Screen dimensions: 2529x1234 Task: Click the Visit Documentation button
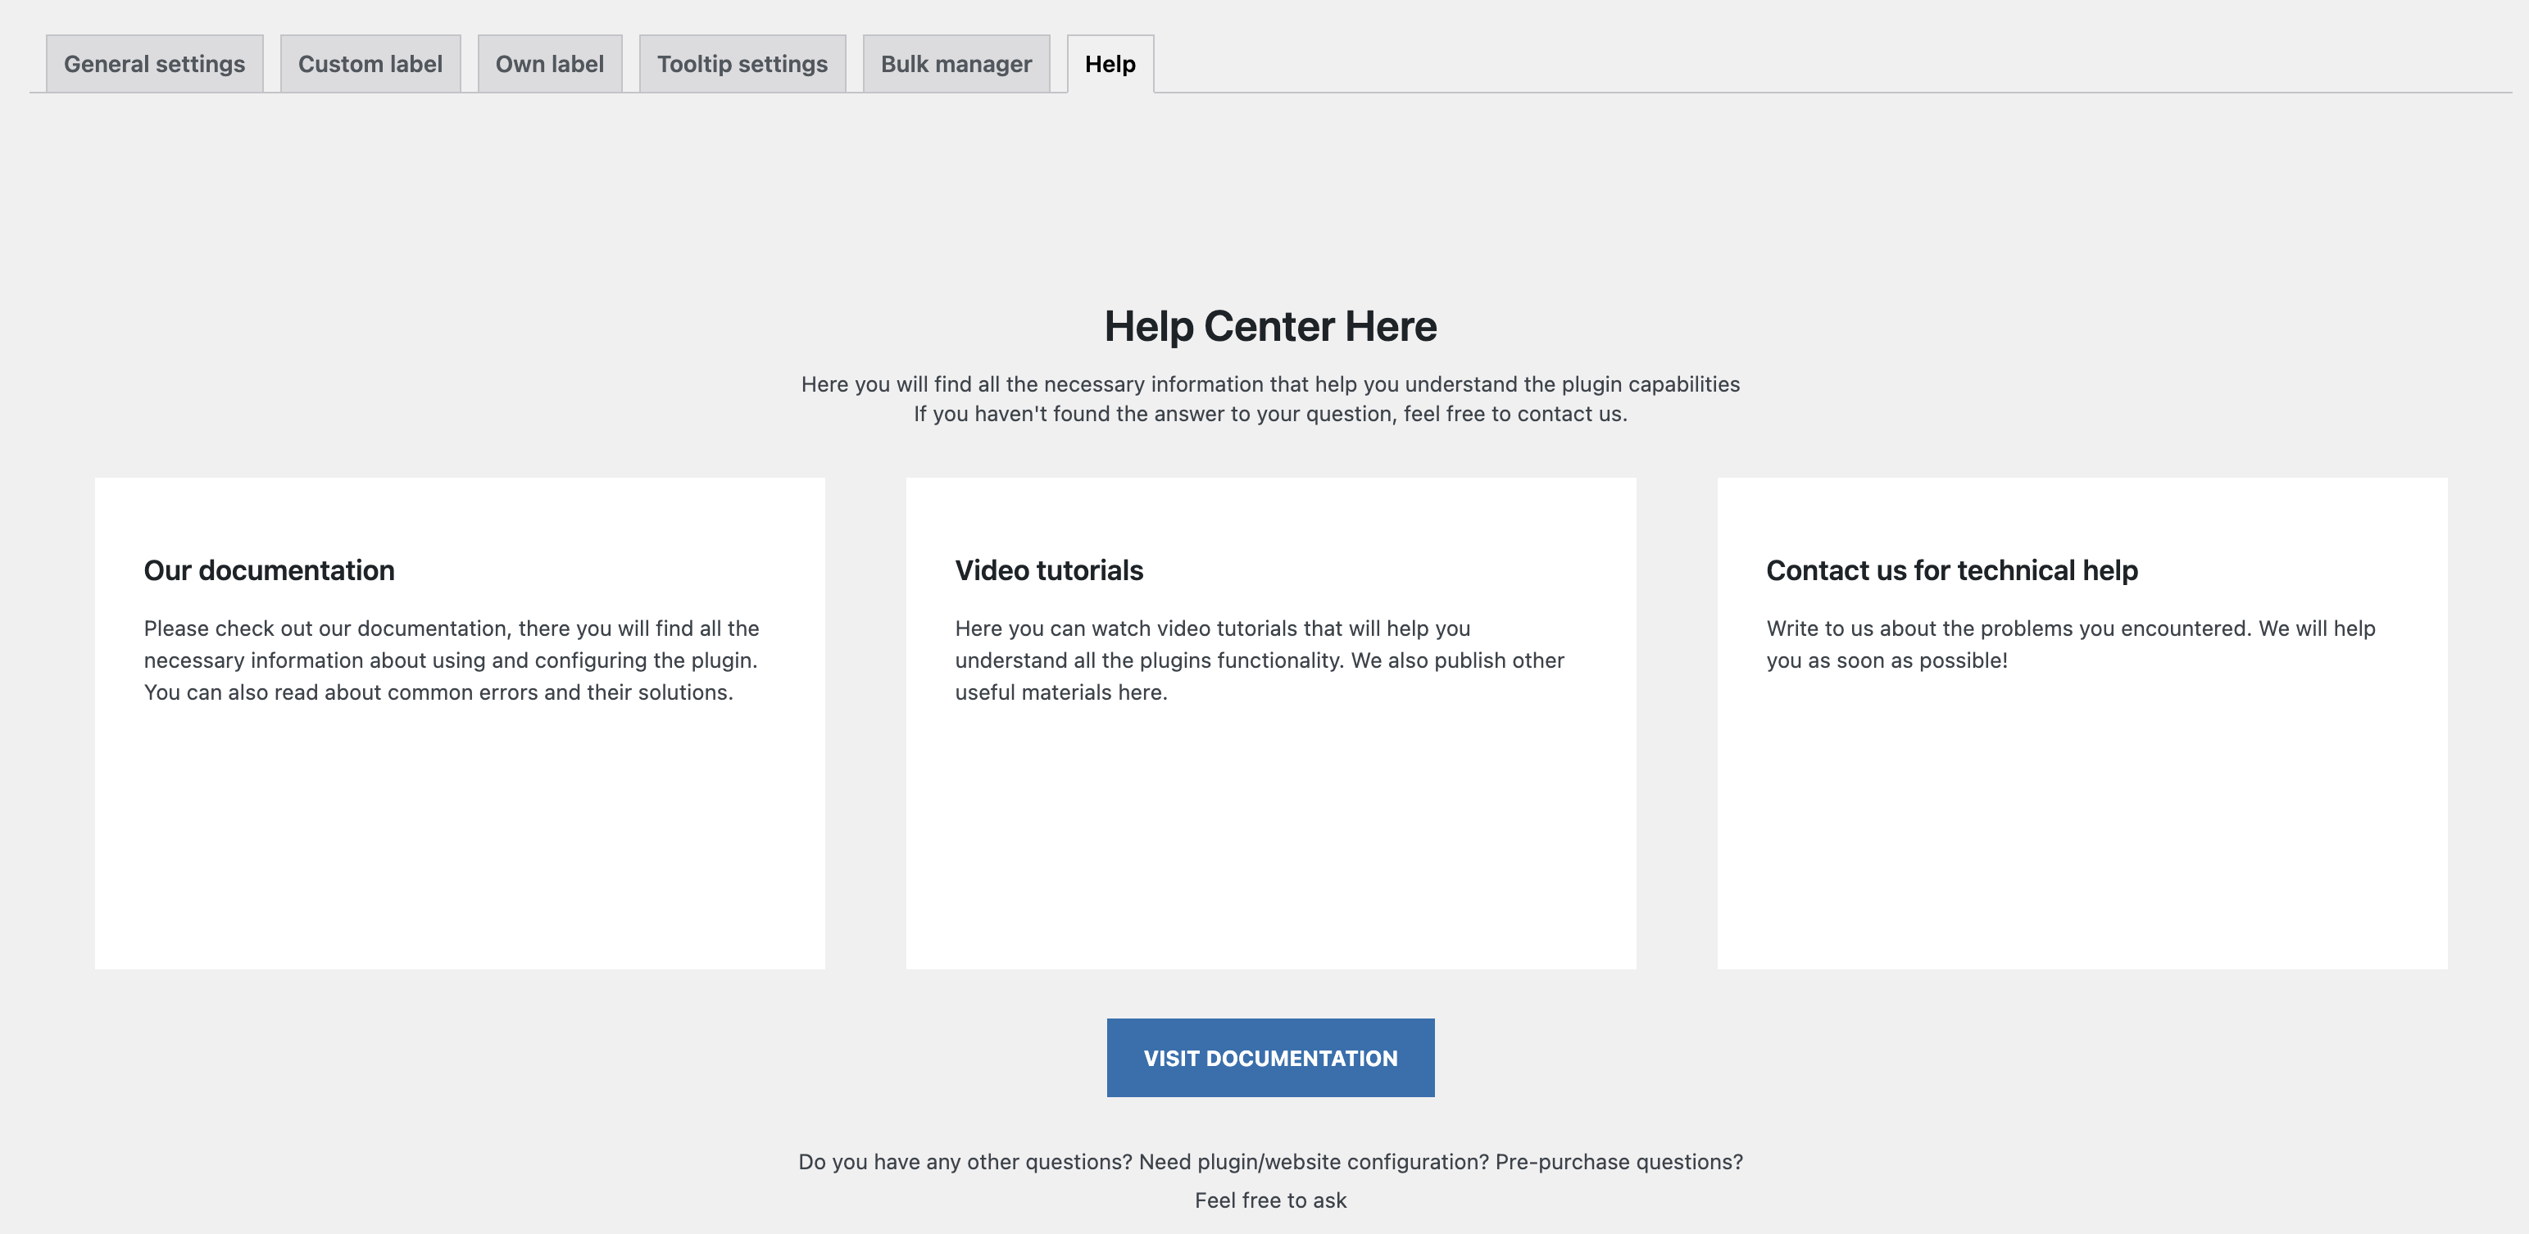1270,1057
